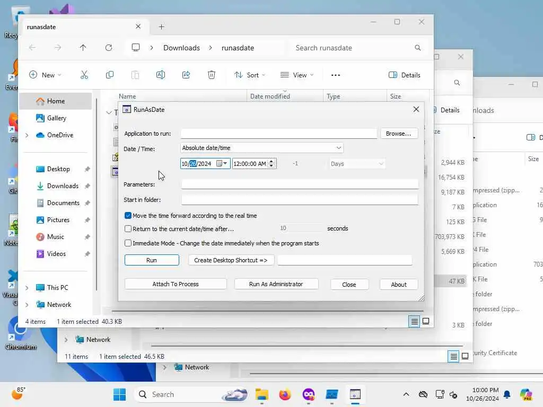This screenshot has width=543, height=407.
Task: Open the weather widget showing 85°
Action: (19, 394)
